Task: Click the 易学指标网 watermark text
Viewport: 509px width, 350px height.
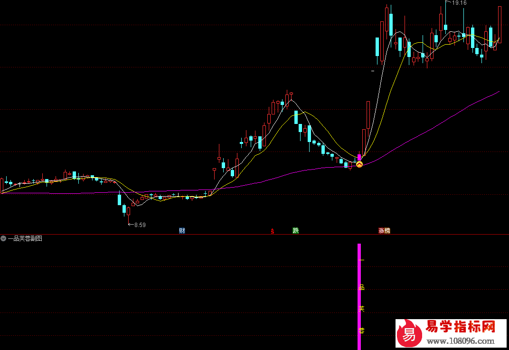Action: [460, 327]
